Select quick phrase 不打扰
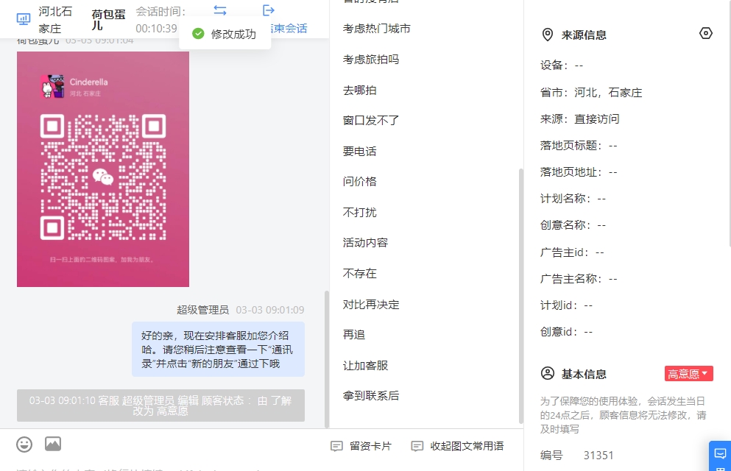The width and height of the screenshot is (731, 471). point(359,213)
